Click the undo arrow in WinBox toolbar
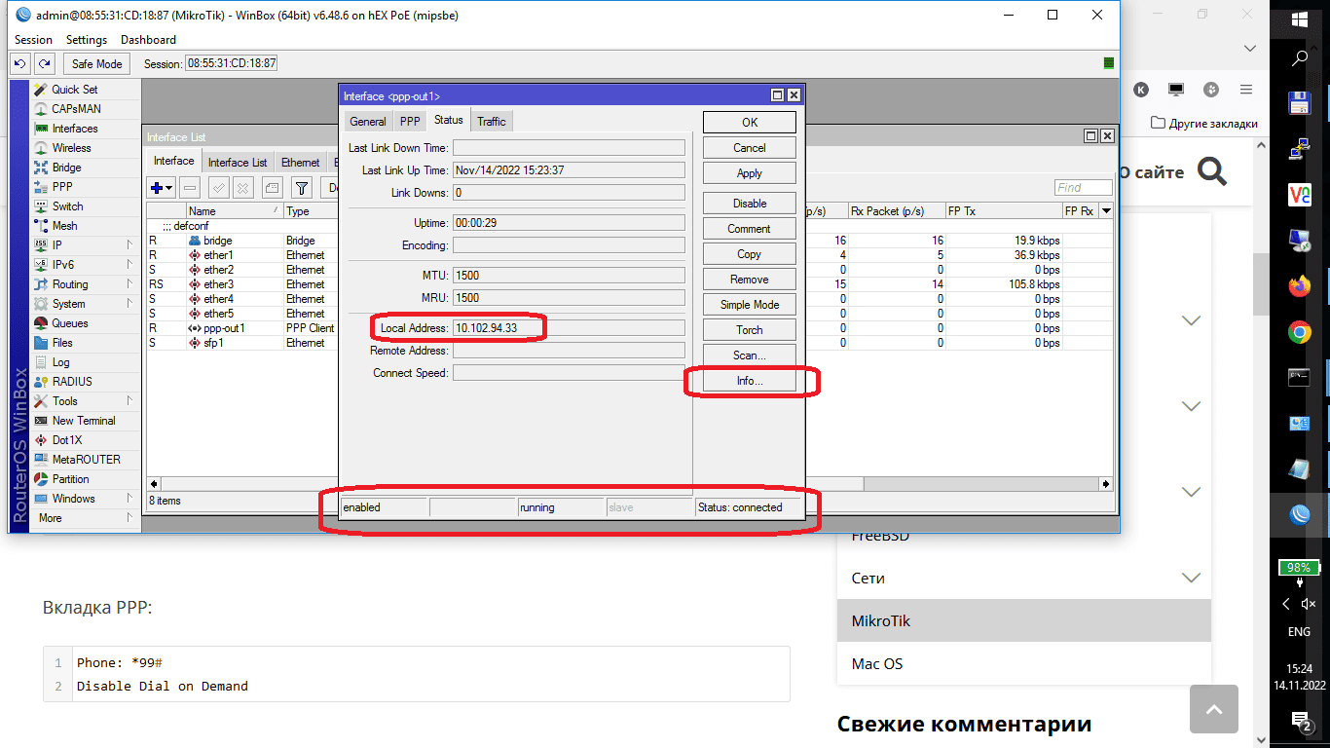The width and height of the screenshot is (1330, 748). pos(20,63)
